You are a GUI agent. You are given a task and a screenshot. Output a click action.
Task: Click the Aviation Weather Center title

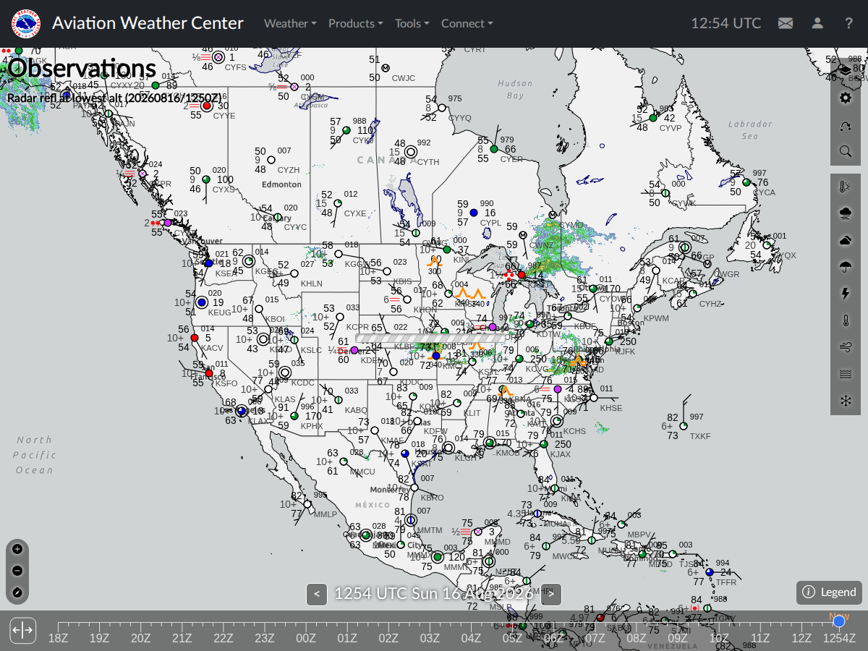pyautogui.click(x=148, y=23)
